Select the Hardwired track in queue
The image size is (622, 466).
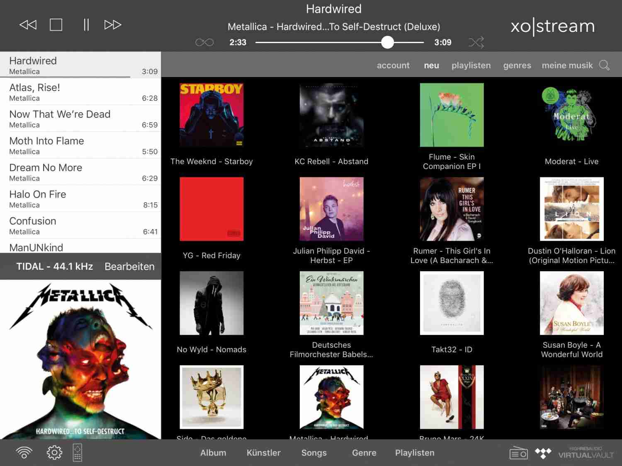tap(80, 65)
